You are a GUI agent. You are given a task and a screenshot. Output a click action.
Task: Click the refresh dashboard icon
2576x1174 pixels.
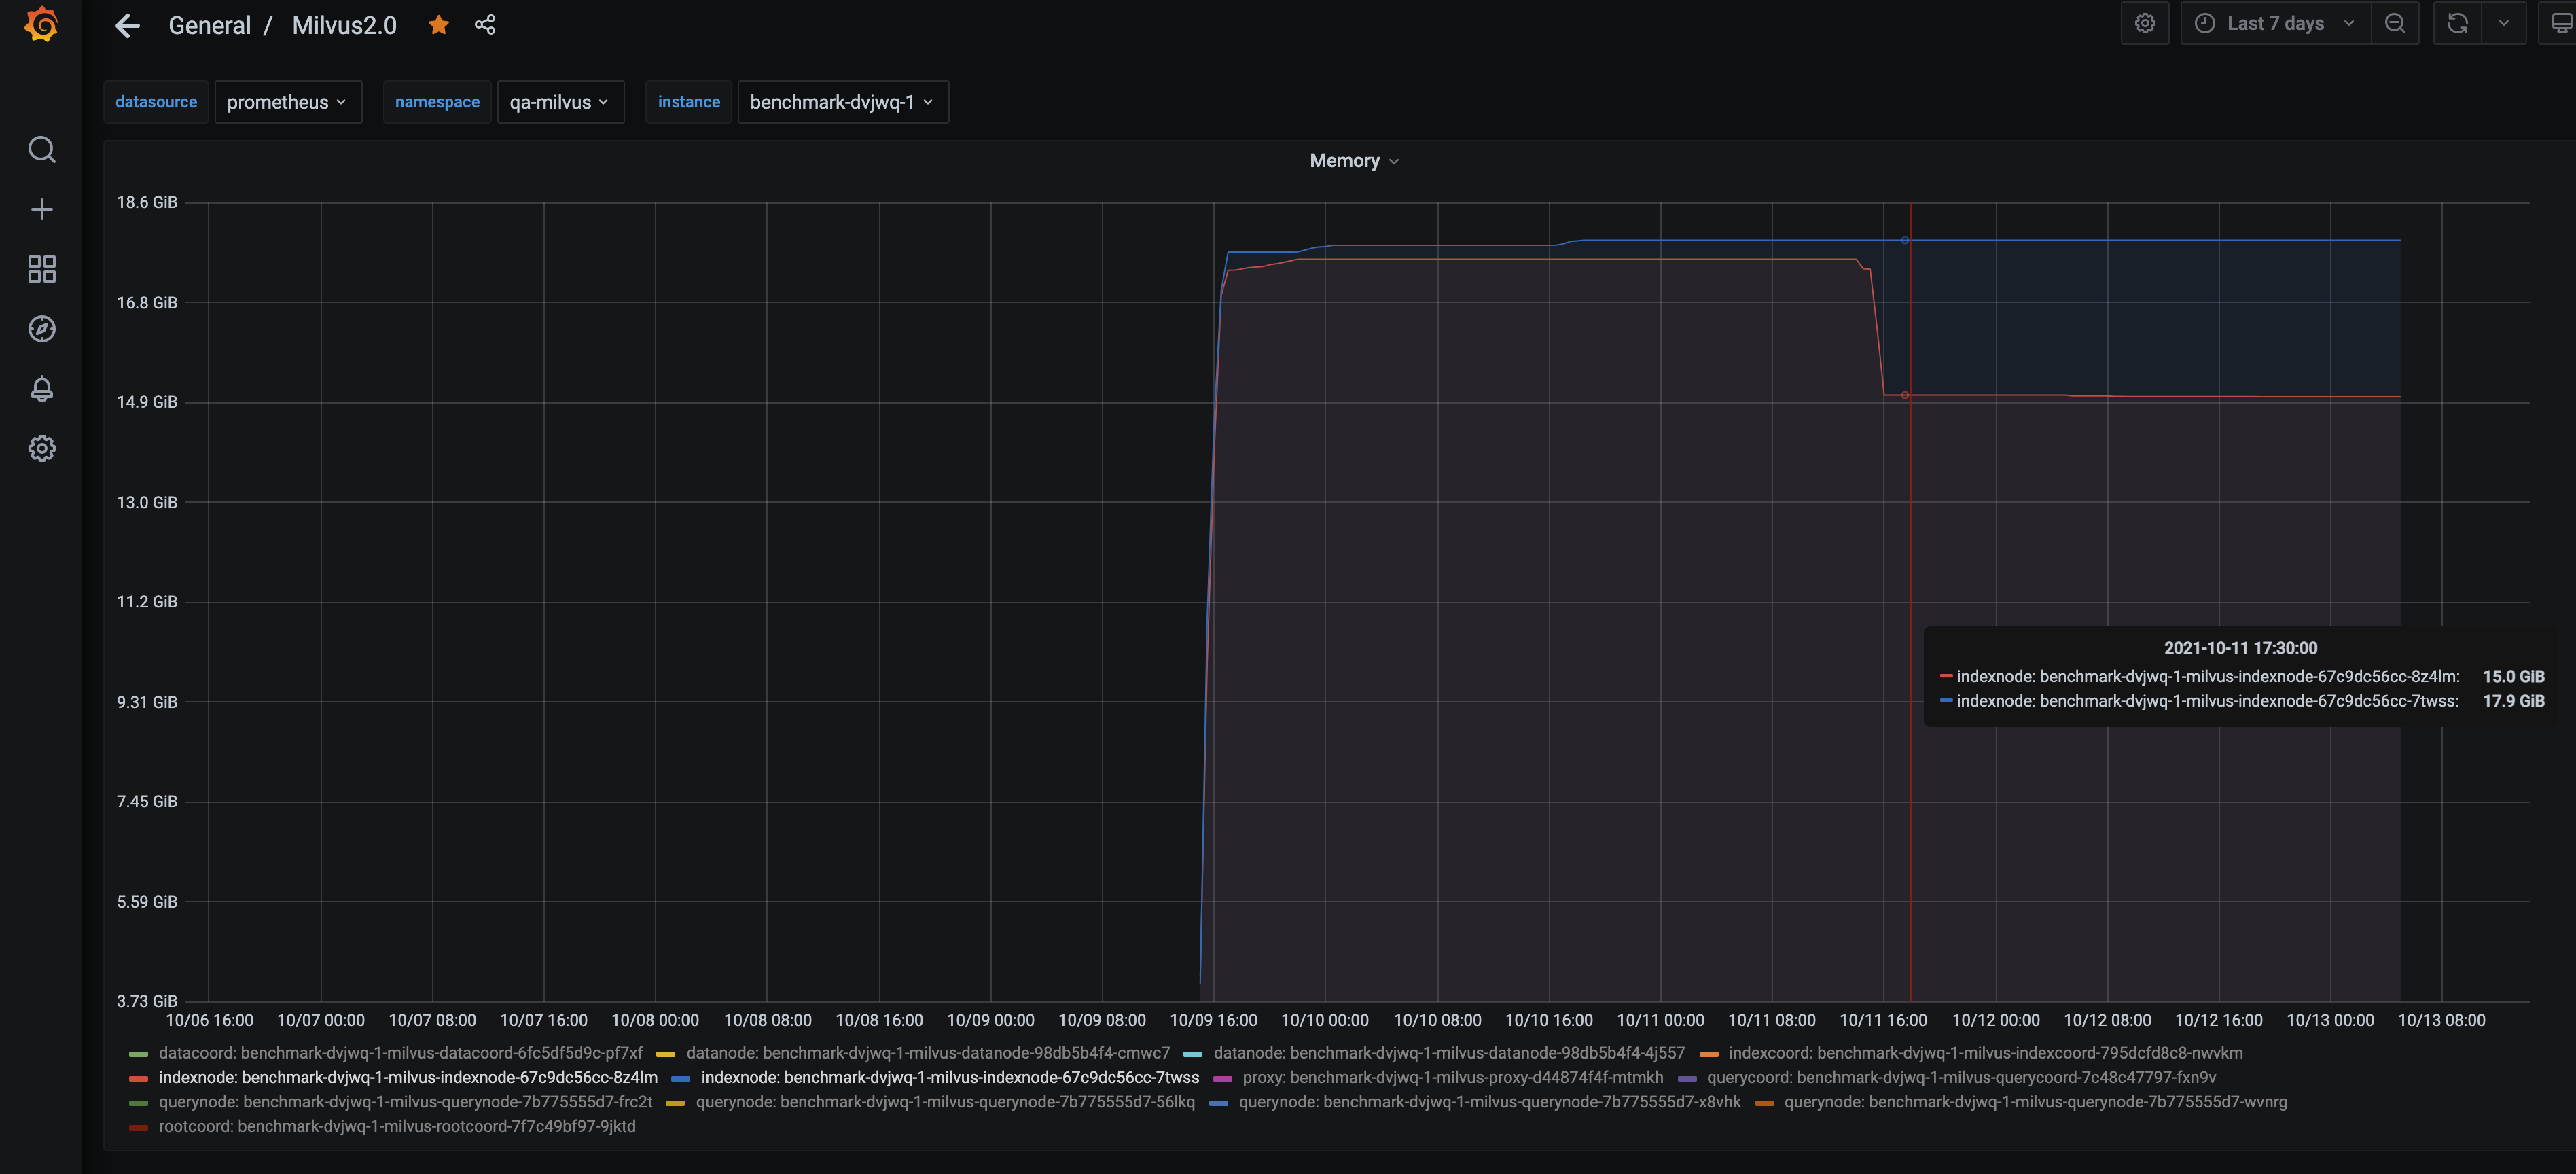tap(2457, 22)
